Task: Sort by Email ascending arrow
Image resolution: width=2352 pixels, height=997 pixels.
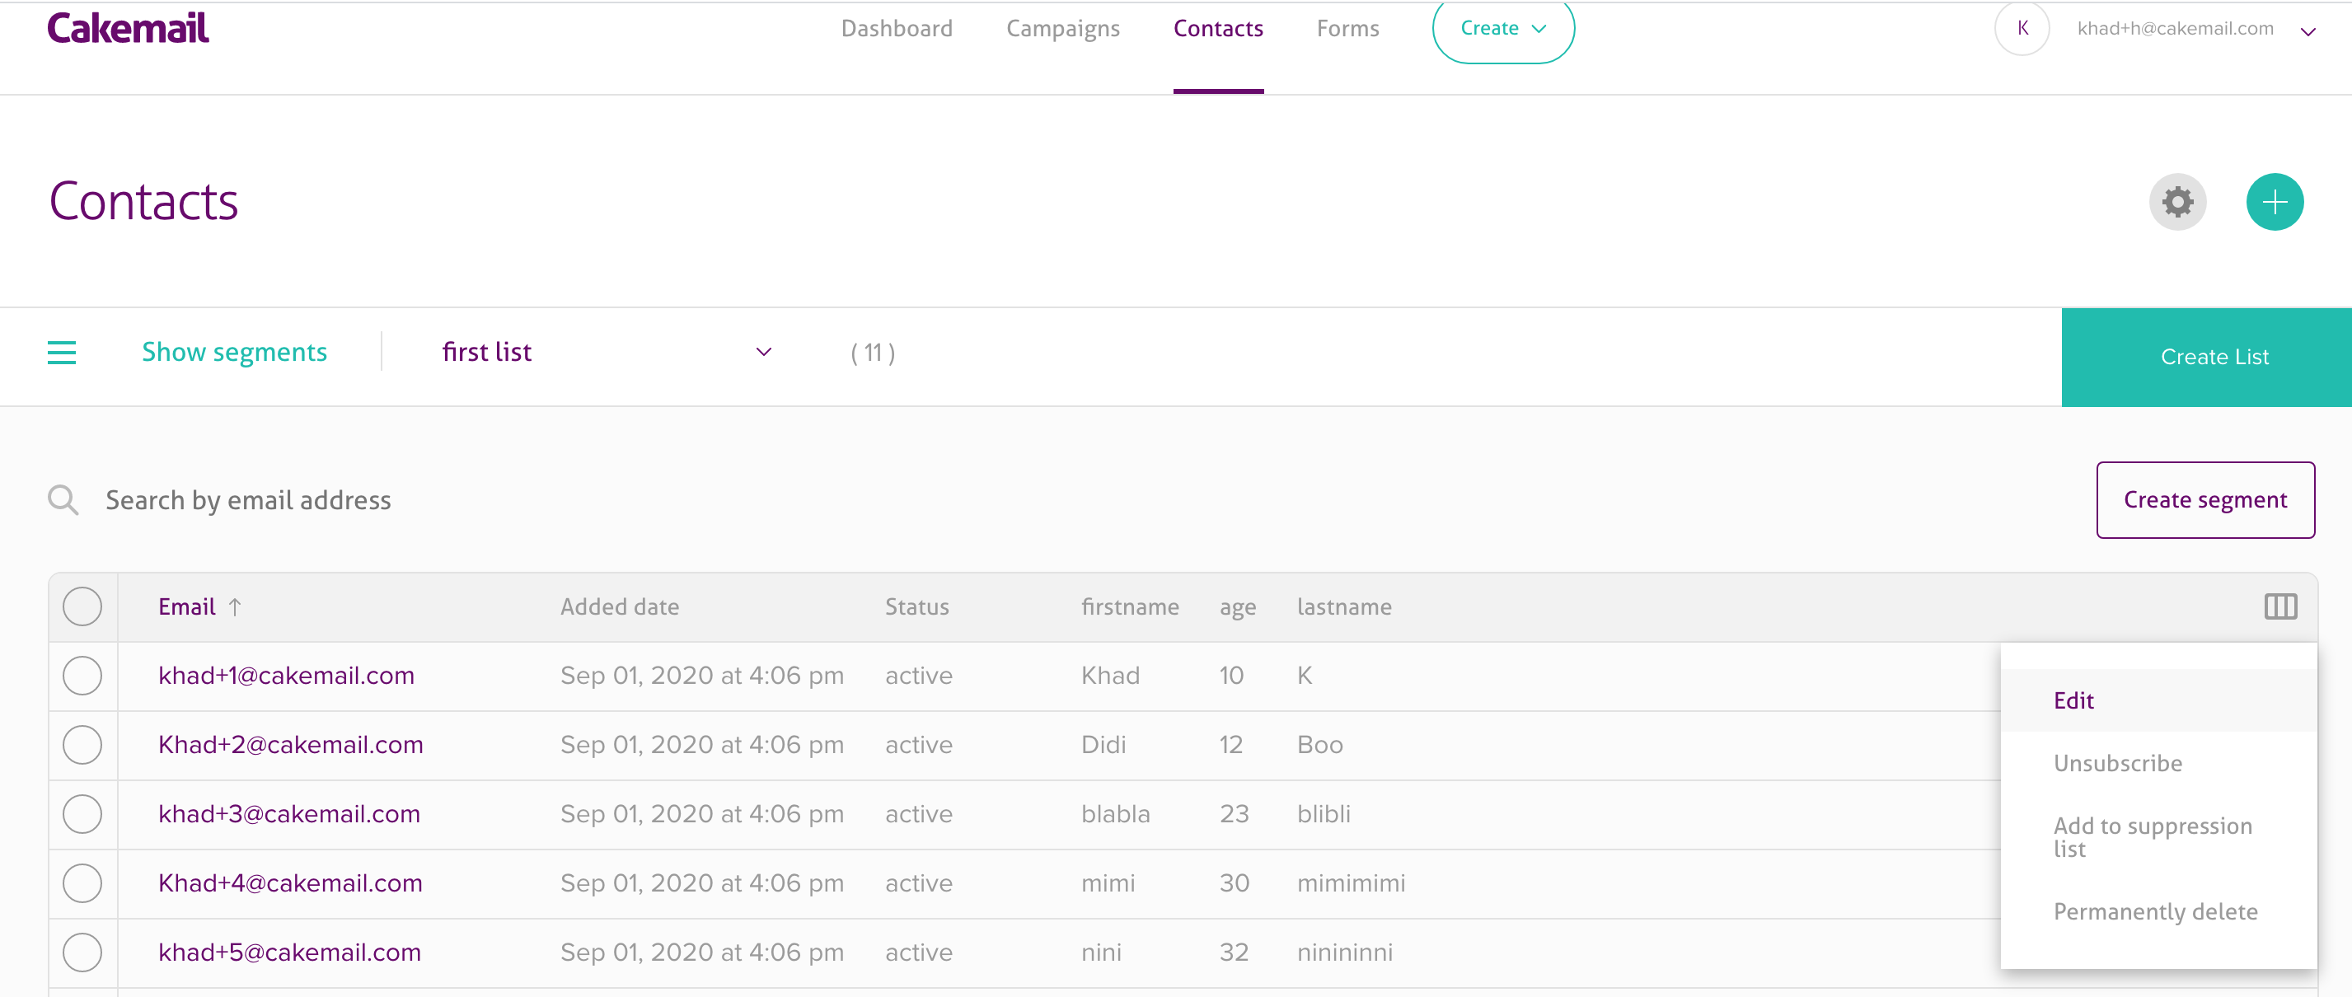Action: click(x=235, y=607)
